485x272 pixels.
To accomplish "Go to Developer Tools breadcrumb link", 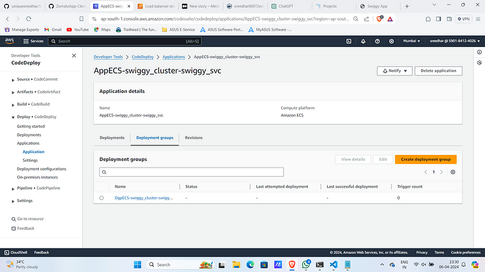I will pos(108,57).
